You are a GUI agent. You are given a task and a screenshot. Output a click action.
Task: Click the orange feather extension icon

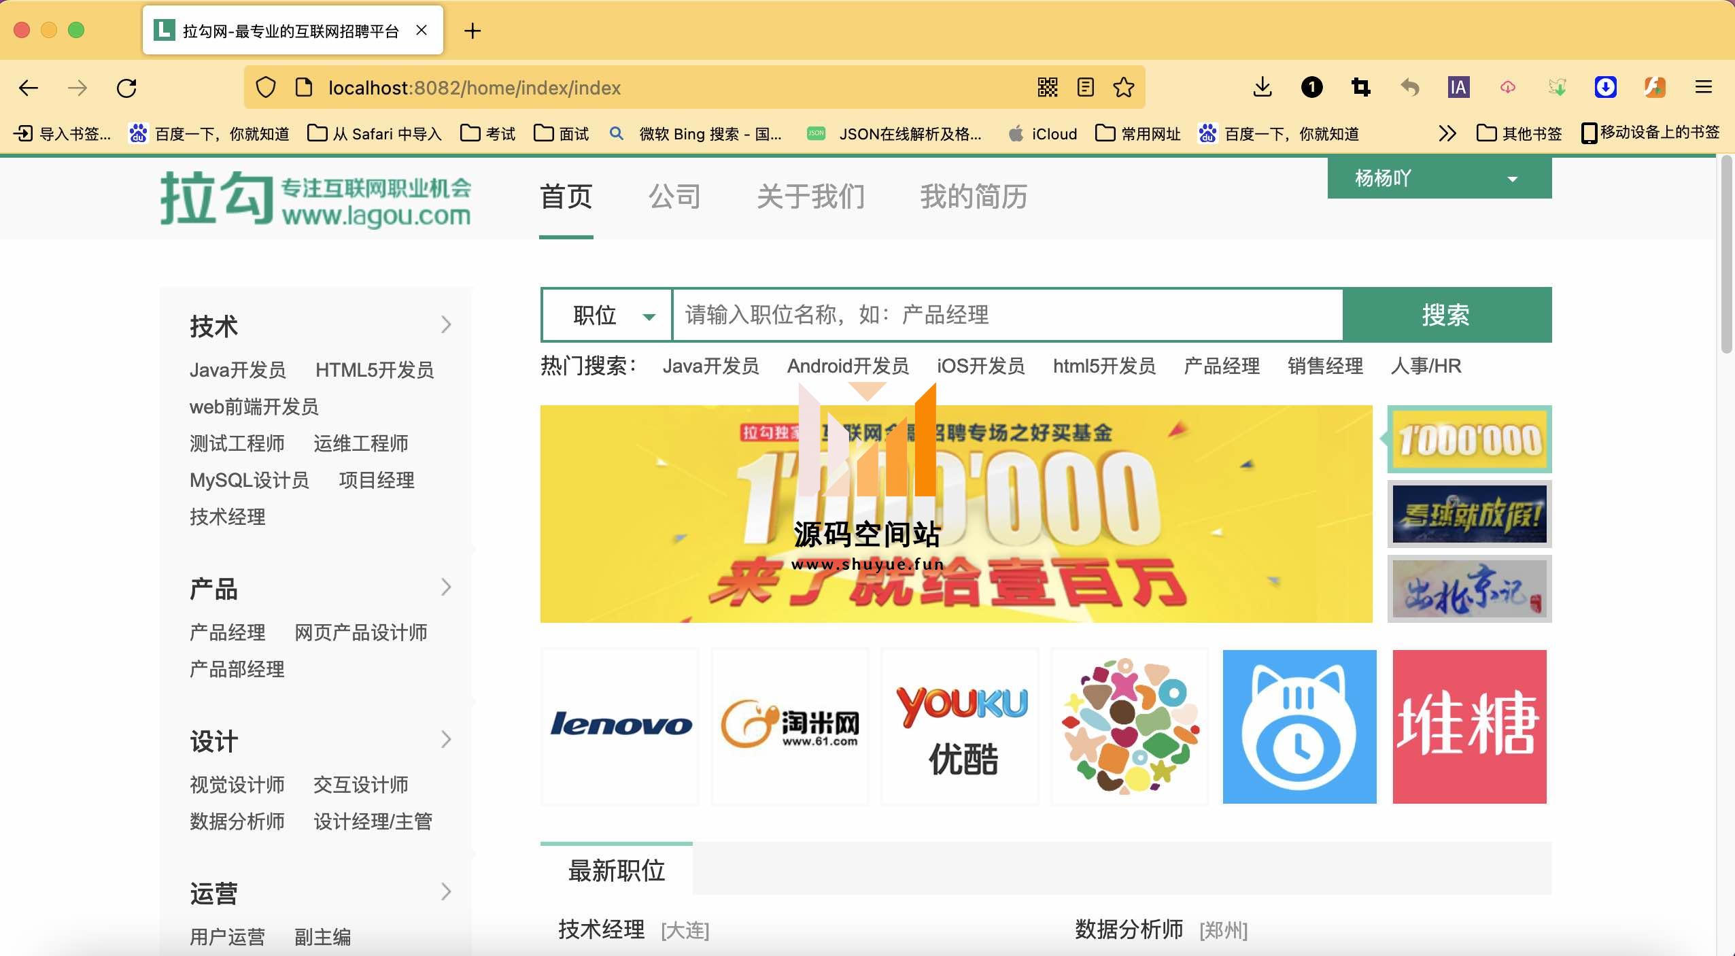(x=1654, y=87)
